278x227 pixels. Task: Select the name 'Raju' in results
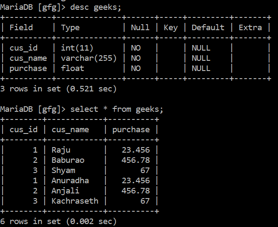[x=61, y=150]
